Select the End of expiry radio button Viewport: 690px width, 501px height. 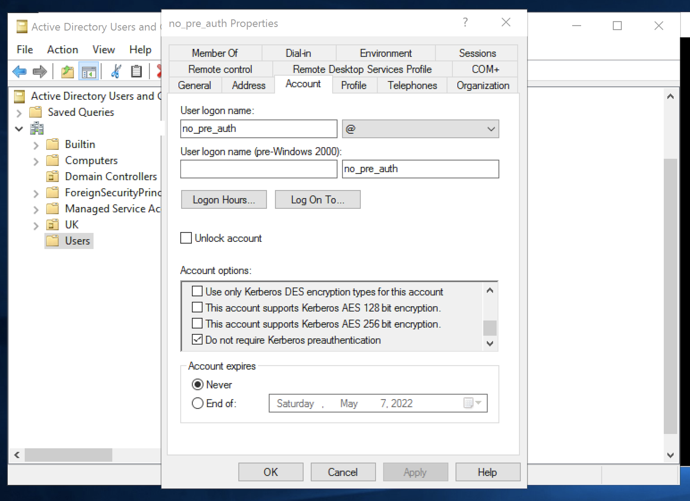click(198, 403)
